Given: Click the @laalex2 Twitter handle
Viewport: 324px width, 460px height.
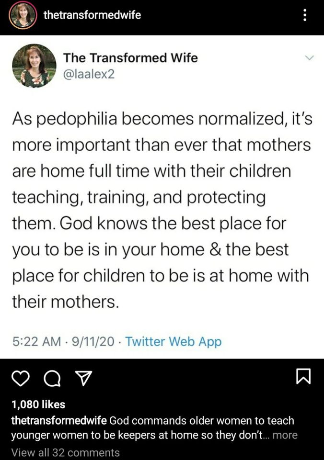Looking at the screenshot, I should (x=89, y=74).
